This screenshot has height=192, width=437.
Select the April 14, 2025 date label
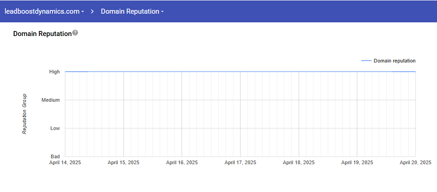point(65,162)
